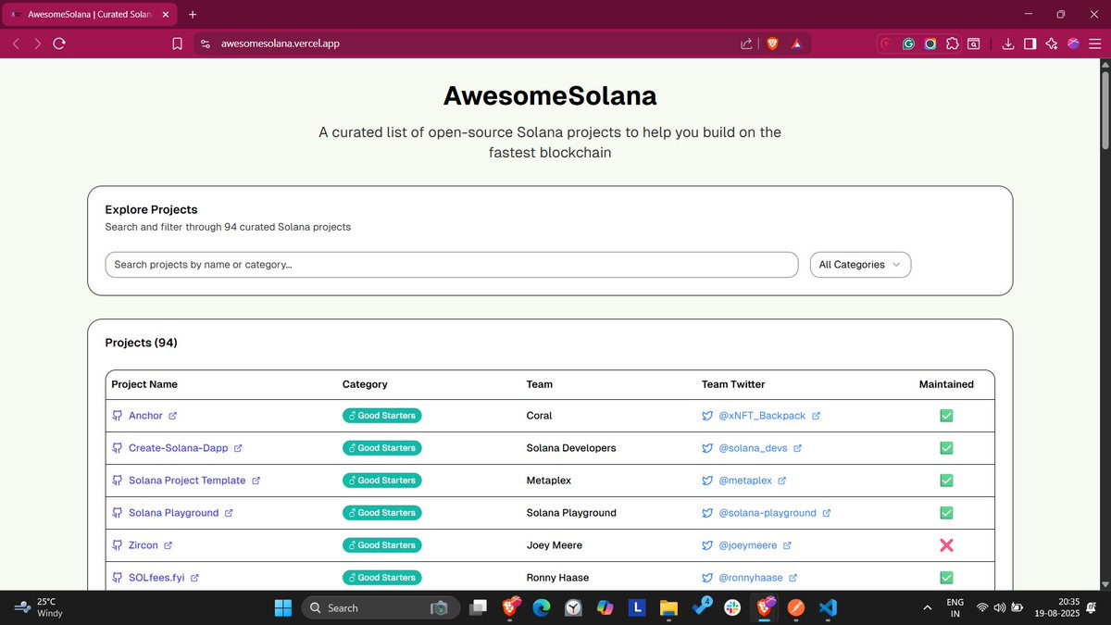Open the site settings icon in address bar
1111x625 pixels.
click(x=206, y=44)
